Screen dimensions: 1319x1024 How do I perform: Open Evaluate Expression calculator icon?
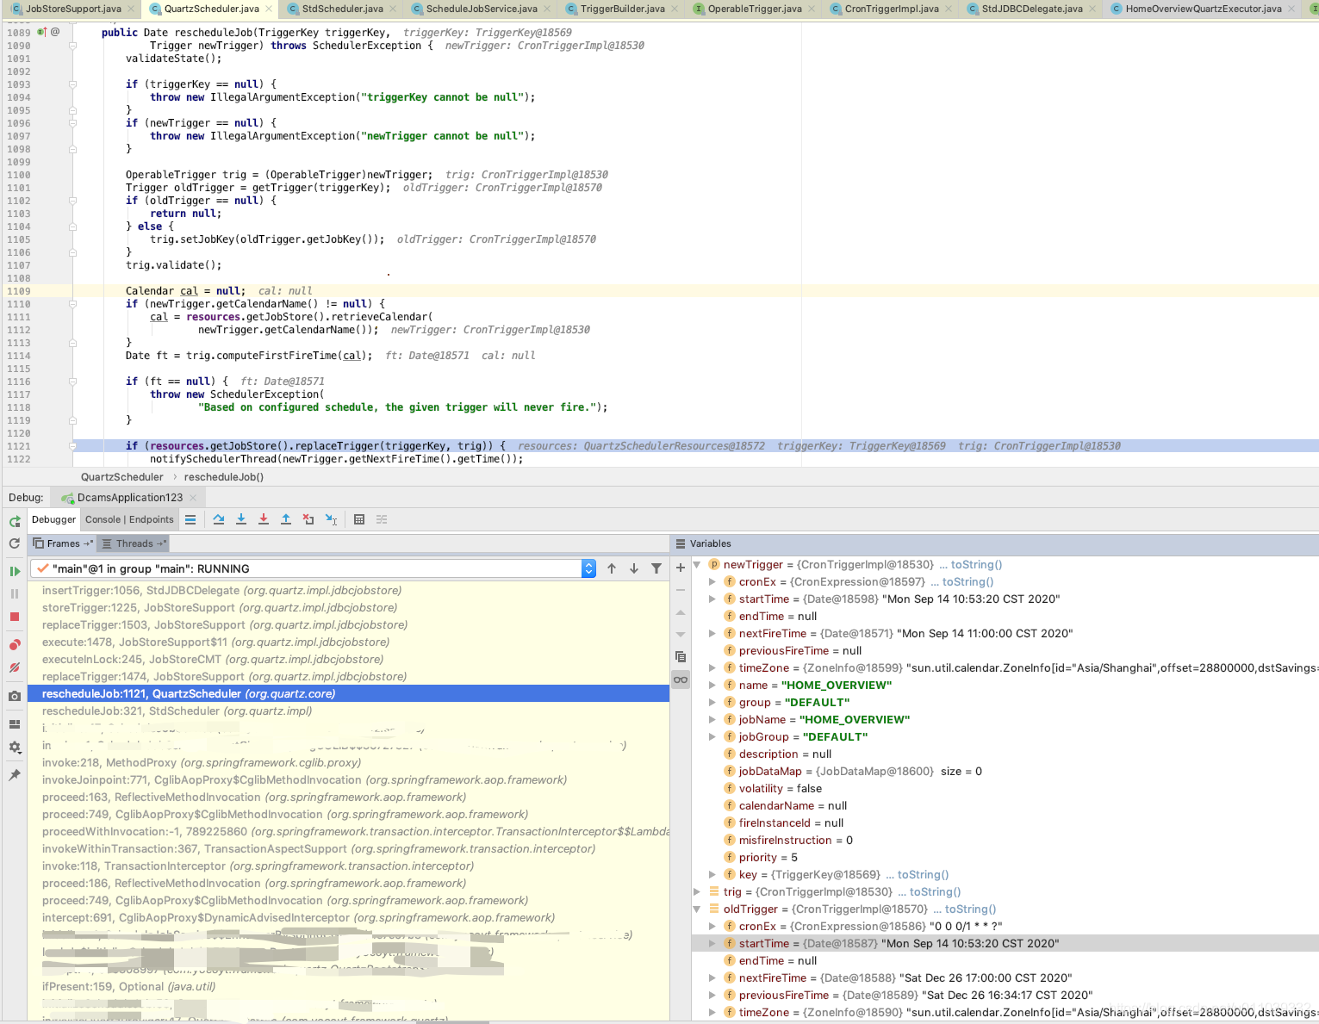359,519
